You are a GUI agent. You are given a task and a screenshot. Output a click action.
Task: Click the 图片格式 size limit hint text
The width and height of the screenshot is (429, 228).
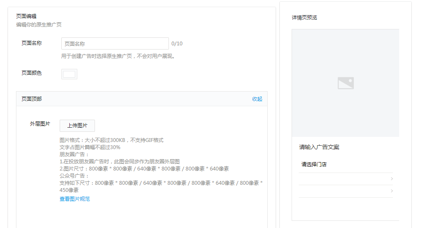(x=111, y=140)
